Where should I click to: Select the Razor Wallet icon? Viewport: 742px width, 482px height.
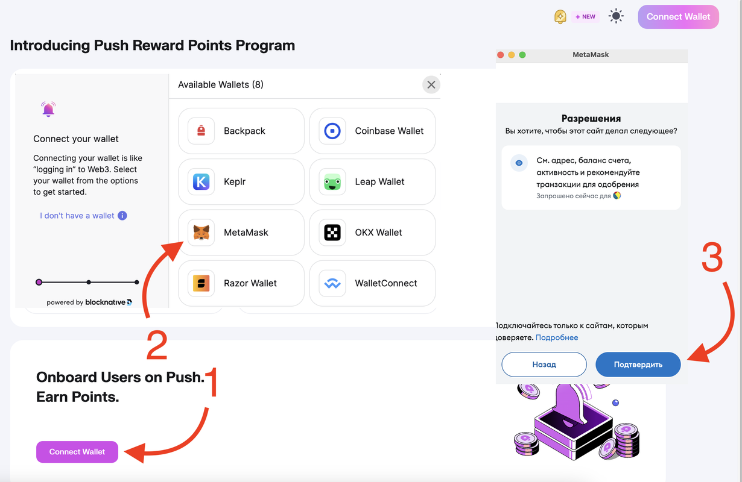tap(201, 283)
